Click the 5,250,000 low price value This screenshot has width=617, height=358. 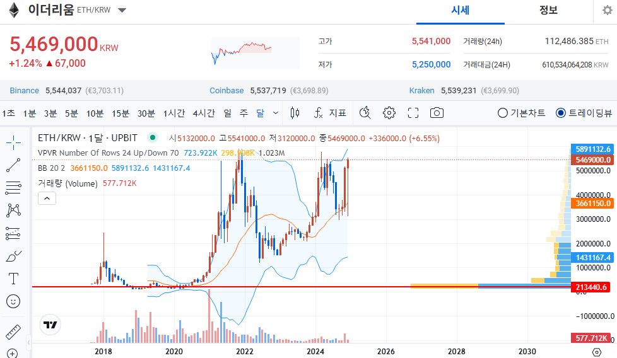tap(431, 64)
